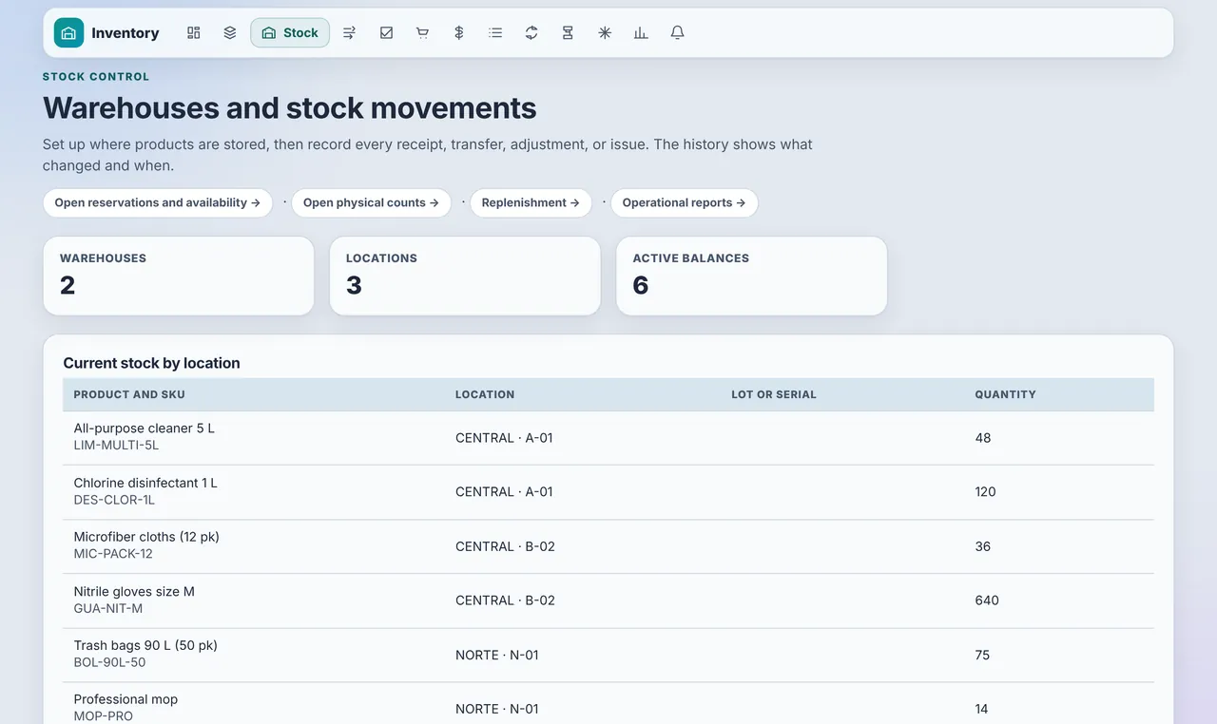The height and width of the screenshot is (724, 1217).
Task: Select the Trash bags 90 L (50 pk) name
Action: [x=145, y=645]
